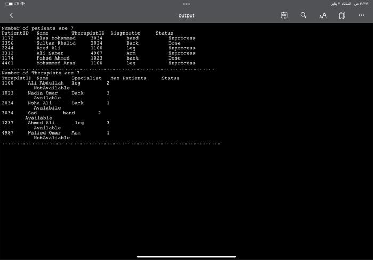This screenshot has height=260, width=373.
Task: Tap the Wi-Fi status icon
Action: [x=22, y=4]
